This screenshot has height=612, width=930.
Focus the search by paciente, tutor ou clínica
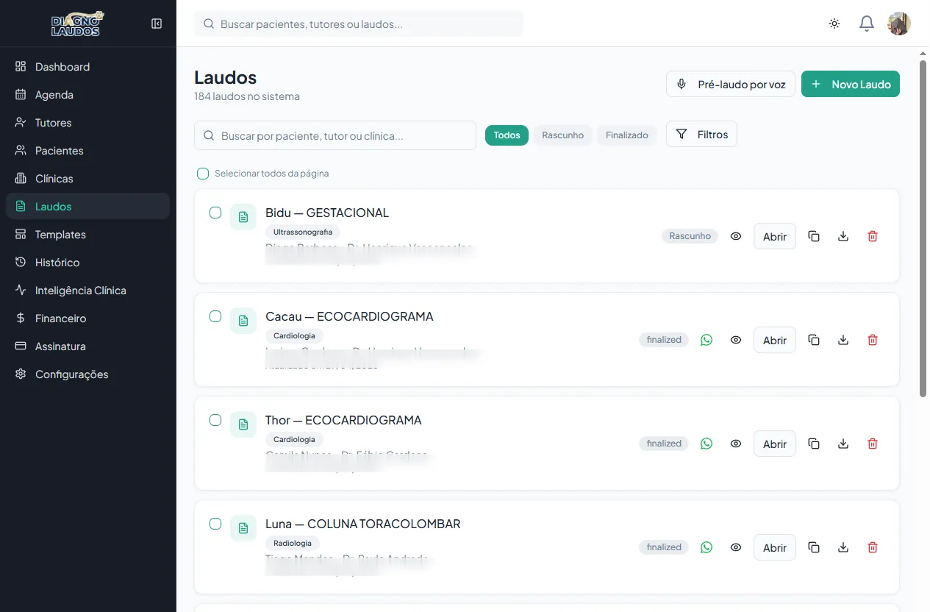pos(335,135)
